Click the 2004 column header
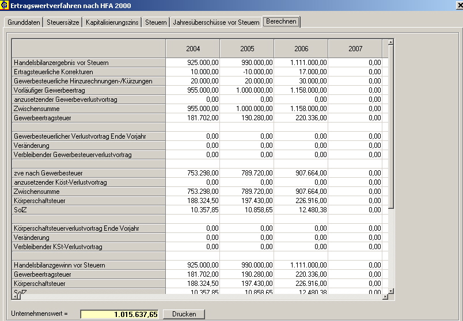The height and width of the screenshot is (321, 463). point(193,48)
